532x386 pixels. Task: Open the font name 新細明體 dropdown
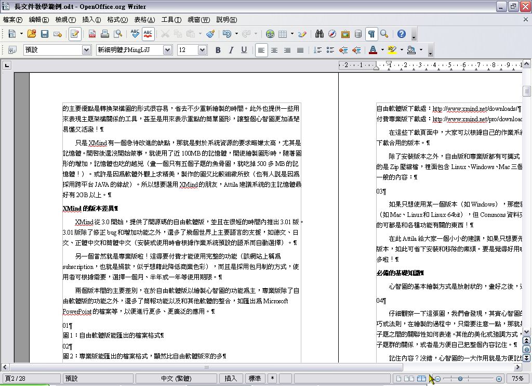[168, 50]
